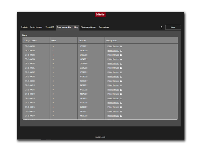Open the Szkolenia tab

click(x=24, y=27)
